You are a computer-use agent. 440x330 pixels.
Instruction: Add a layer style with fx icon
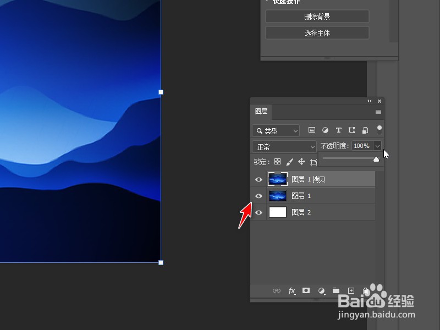point(292,291)
